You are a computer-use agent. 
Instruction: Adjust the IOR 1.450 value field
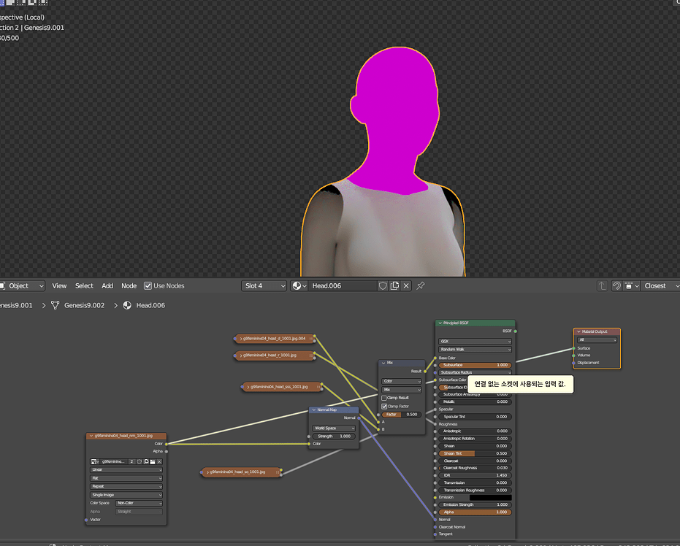[475, 475]
